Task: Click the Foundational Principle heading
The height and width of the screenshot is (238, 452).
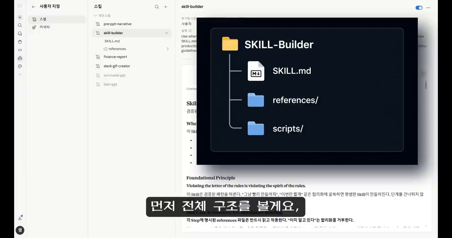Action: 211,178
